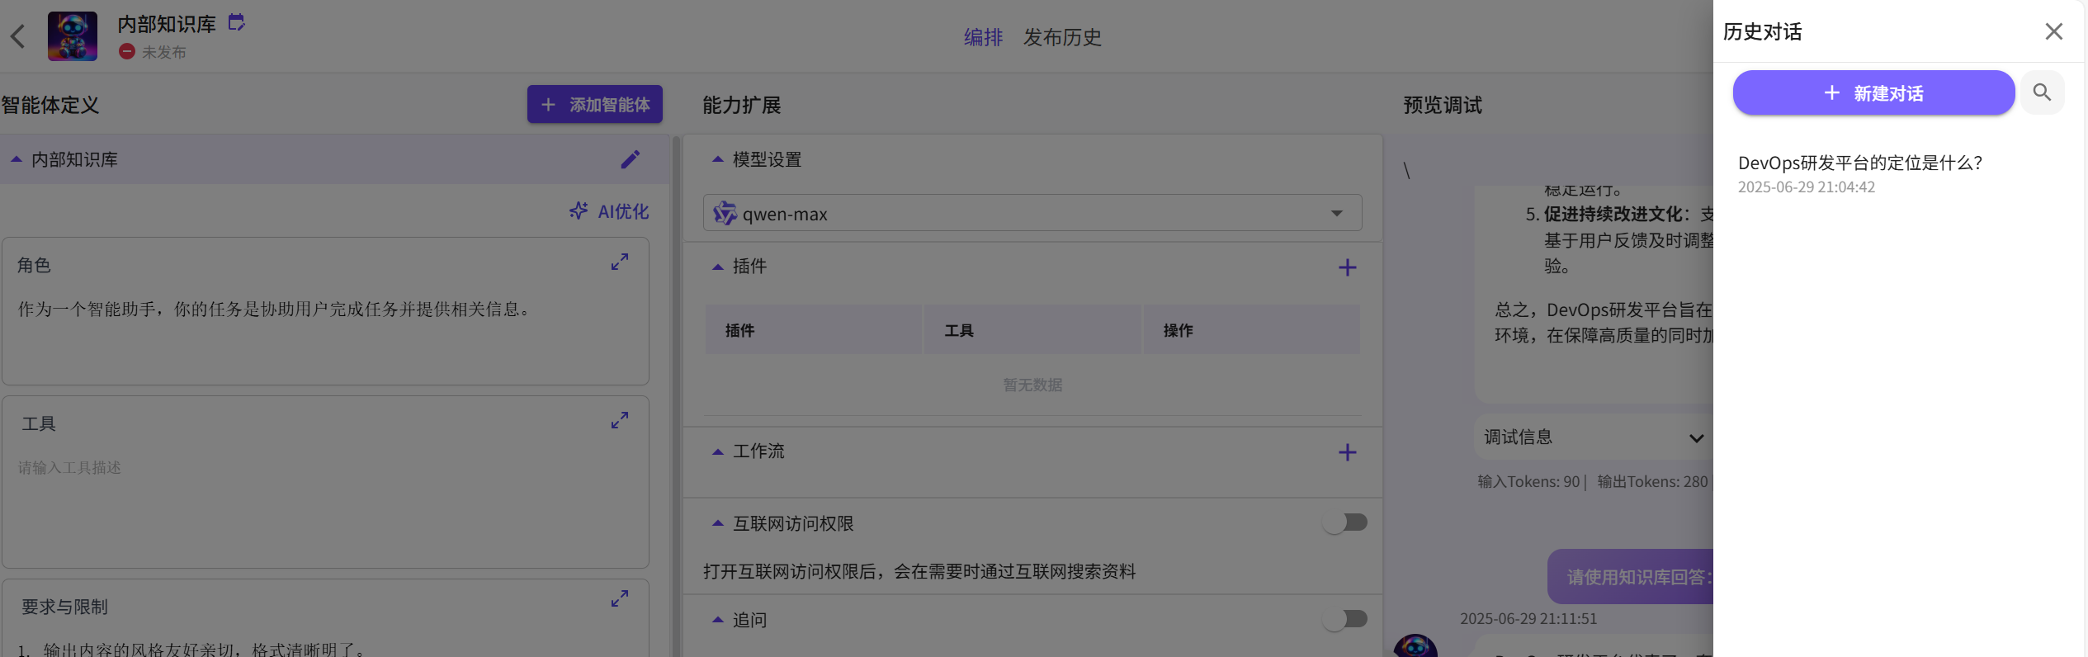
Task: Click the edit icon beside 内部知识库 title
Action: point(237,22)
